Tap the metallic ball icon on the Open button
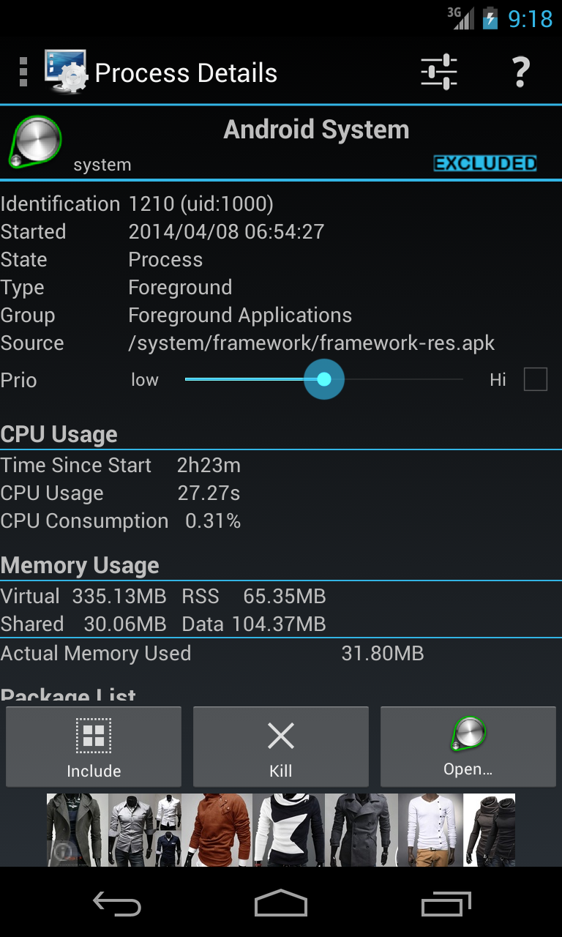 468,732
